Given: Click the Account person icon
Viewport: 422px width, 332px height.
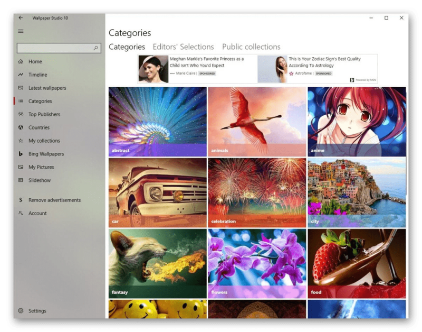Looking at the screenshot, I should click(x=21, y=214).
